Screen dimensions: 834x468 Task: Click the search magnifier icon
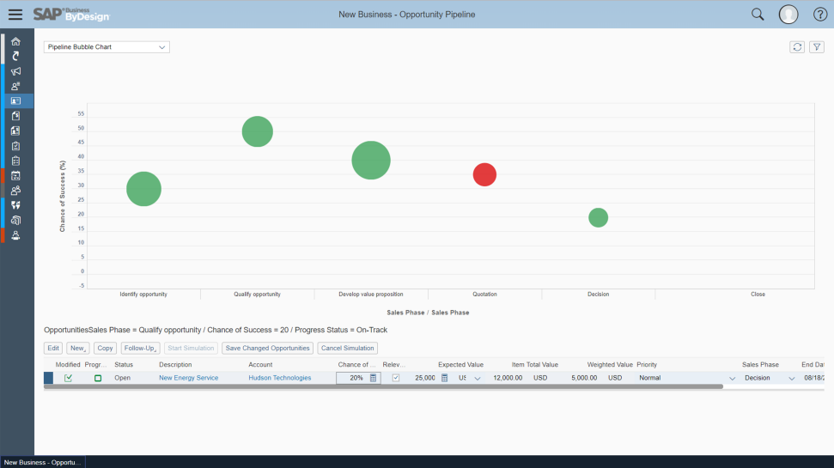pyautogui.click(x=758, y=15)
